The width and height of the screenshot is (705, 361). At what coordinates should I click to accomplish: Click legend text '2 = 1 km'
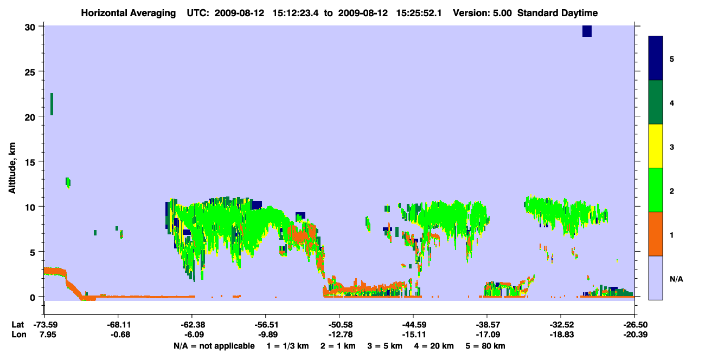[x=338, y=346]
